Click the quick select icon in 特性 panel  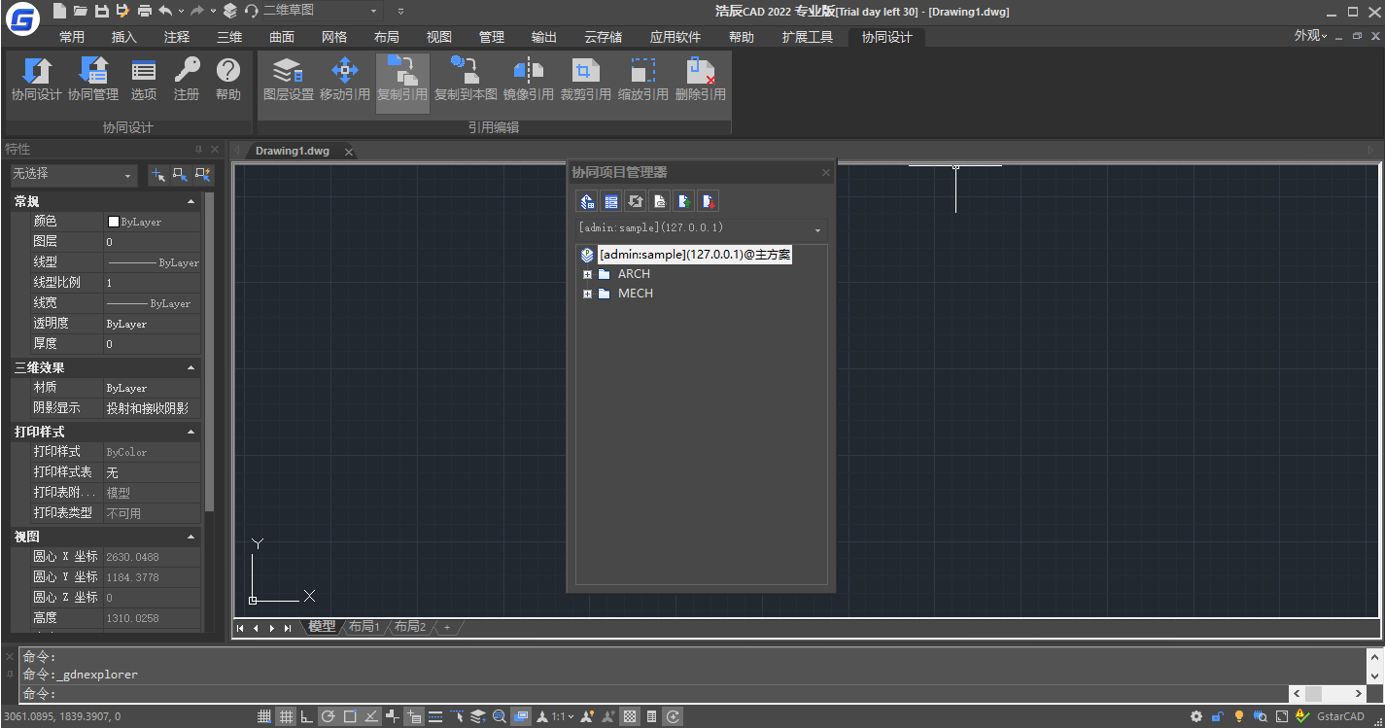pyautogui.click(x=203, y=174)
